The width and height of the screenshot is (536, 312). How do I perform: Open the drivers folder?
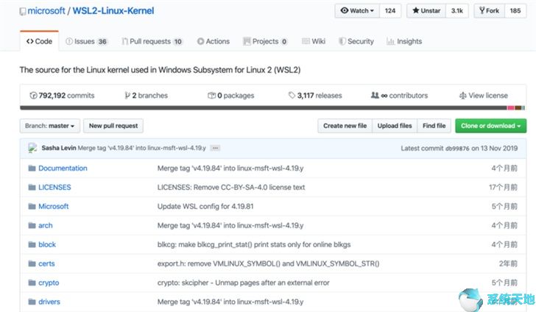49,302
